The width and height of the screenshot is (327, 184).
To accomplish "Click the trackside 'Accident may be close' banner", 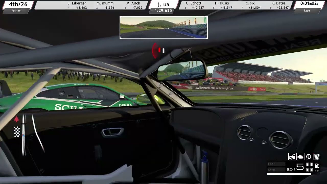I will tap(215, 88).
